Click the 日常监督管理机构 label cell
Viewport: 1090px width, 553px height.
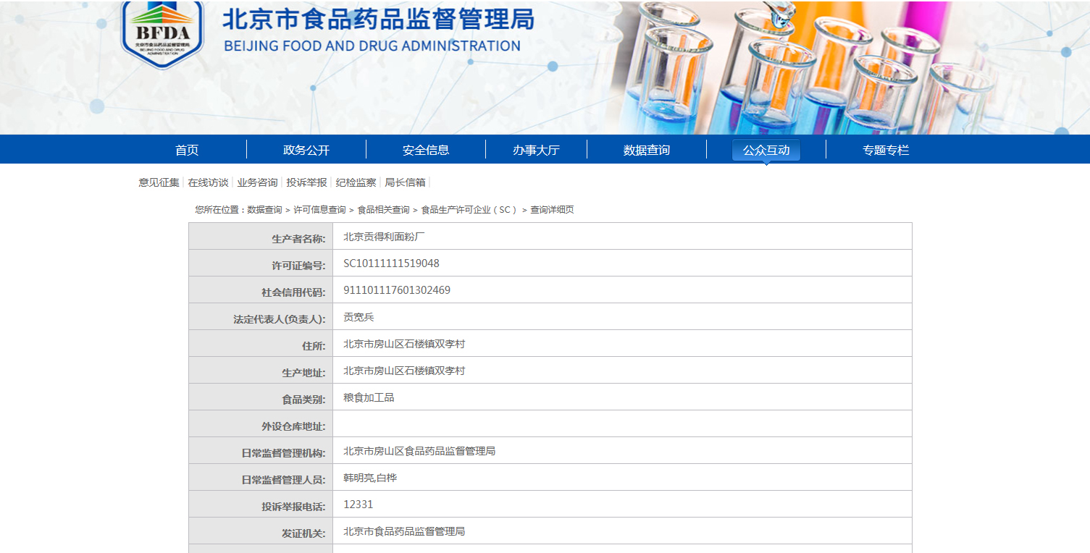pos(261,451)
